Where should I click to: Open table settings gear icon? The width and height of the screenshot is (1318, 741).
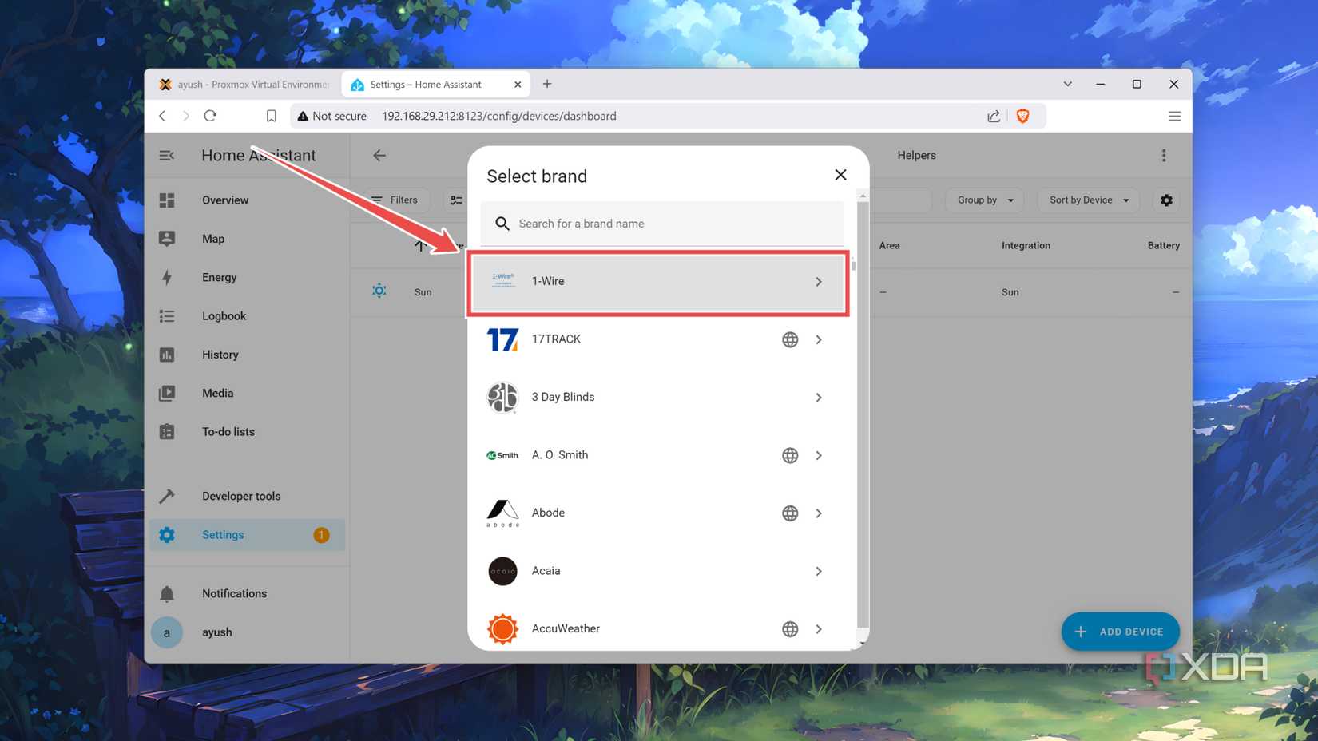point(1166,200)
